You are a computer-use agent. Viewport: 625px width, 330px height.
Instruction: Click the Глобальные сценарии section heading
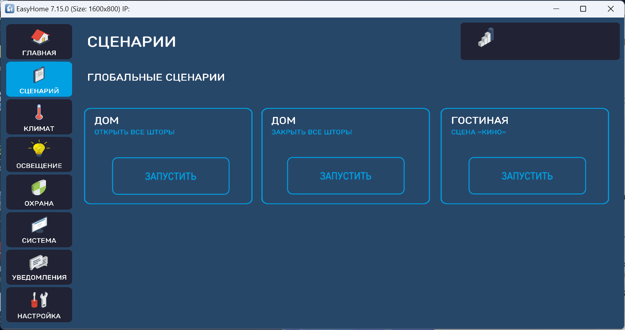click(156, 77)
